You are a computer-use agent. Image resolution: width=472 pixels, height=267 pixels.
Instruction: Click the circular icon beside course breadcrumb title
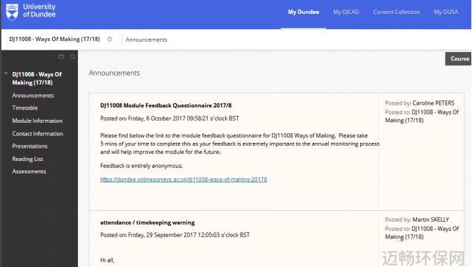pos(110,39)
